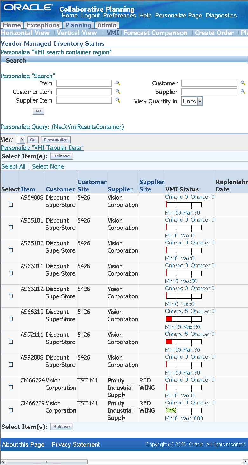The height and width of the screenshot is (465, 248).
Task: Click Personalize Query MscXVmiResultsContainer link
Action: (62, 127)
